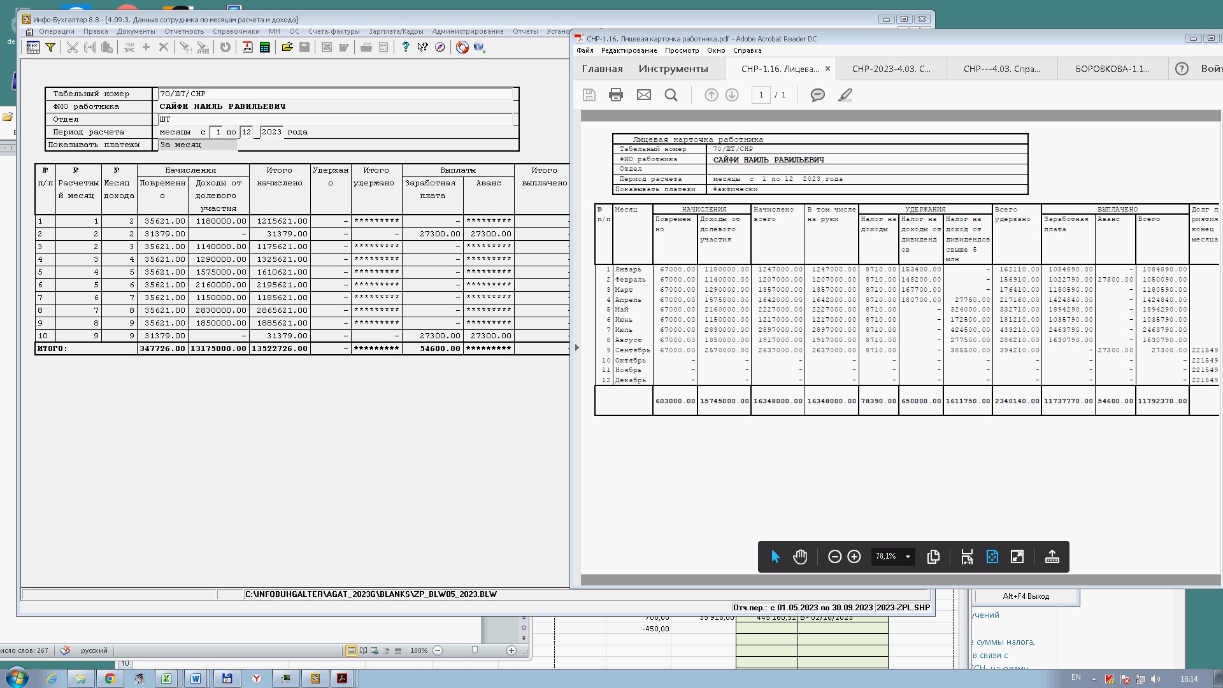Click the context help pointer icon
This screenshot has width=1223, height=688.
point(422,47)
